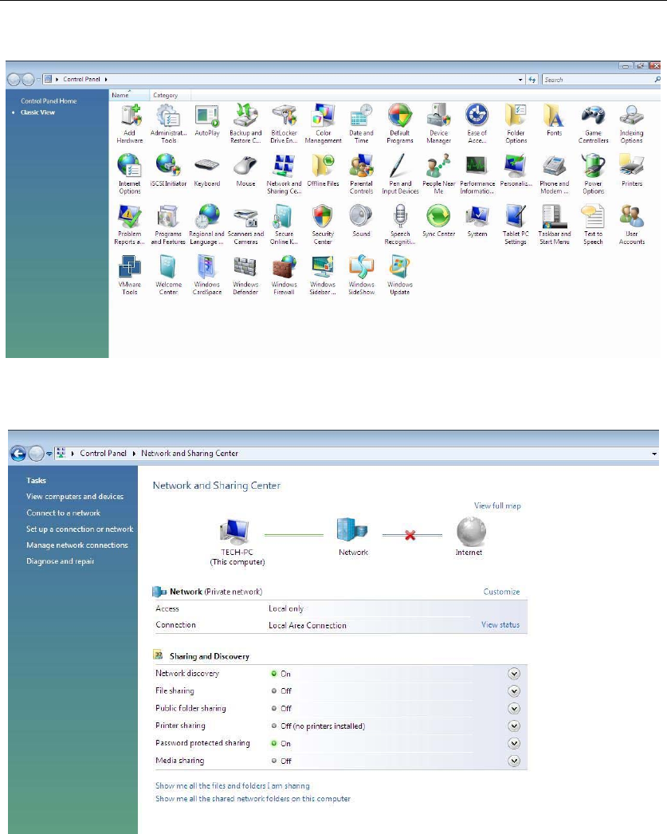Open the AutoPlay icon

coord(207,120)
